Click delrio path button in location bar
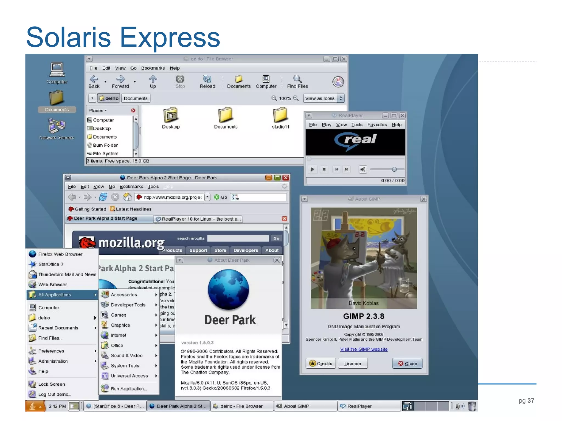Image resolution: width=562 pixels, height=421 pixels. (109, 98)
